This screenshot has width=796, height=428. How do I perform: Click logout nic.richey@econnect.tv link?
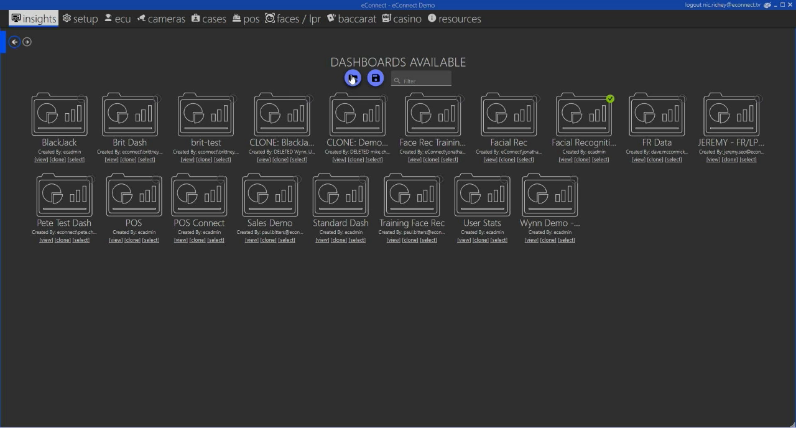[x=723, y=5]
